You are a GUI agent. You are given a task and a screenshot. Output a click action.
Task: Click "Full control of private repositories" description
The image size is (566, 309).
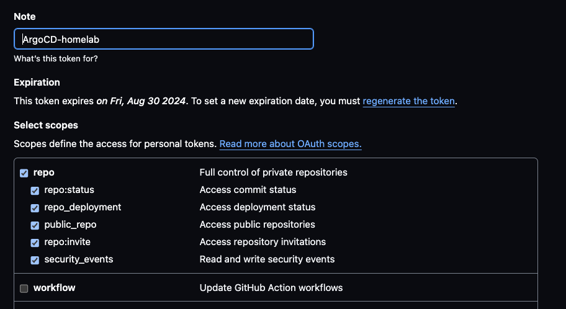[273, 172]
